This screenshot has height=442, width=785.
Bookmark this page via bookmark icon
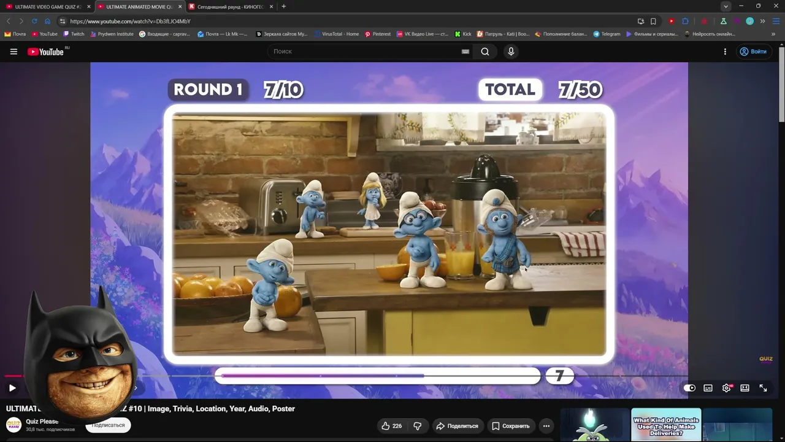653,21
